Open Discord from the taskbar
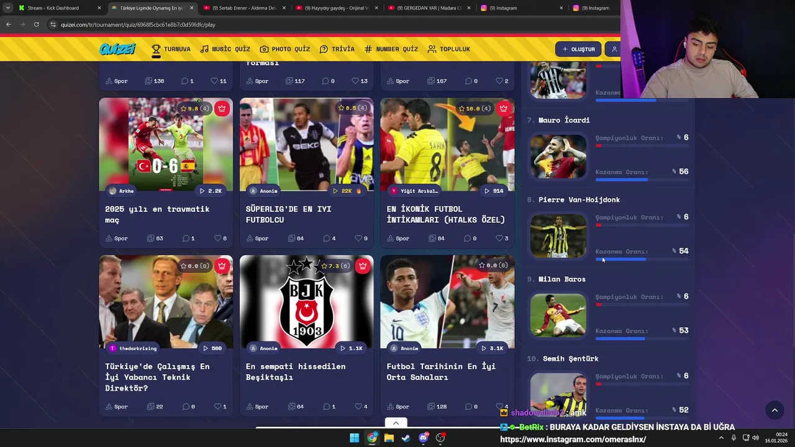This screenshot has width=795, height=447. click(424, 438)
